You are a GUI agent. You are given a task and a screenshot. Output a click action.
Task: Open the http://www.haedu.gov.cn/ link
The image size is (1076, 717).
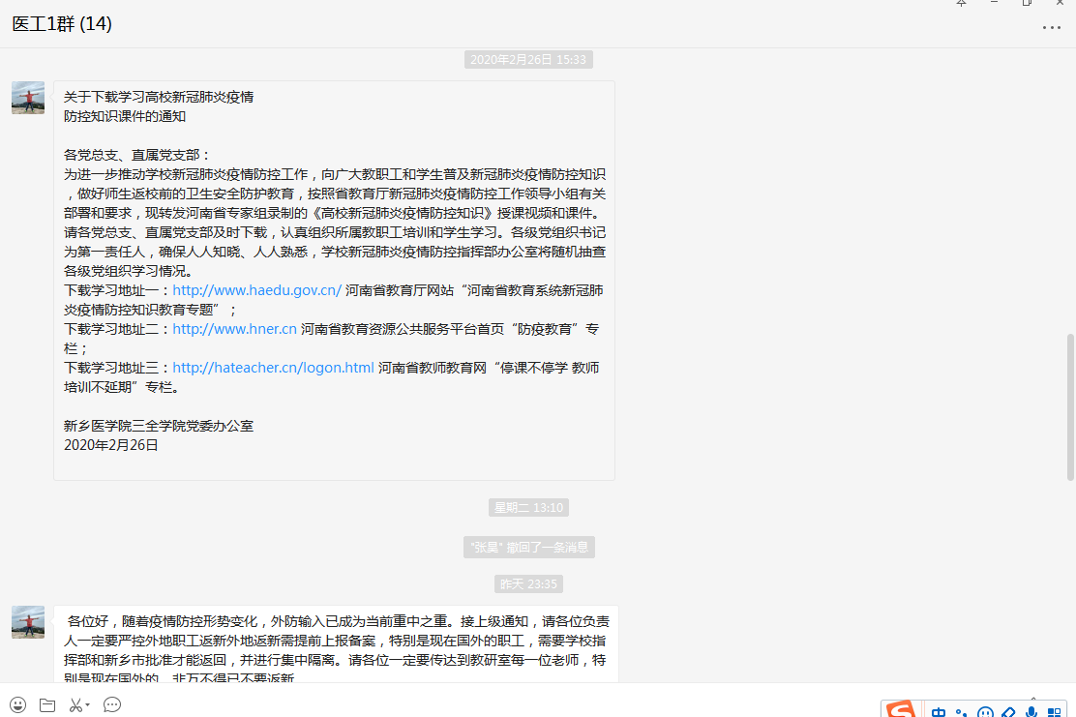[x=256, y=290]
